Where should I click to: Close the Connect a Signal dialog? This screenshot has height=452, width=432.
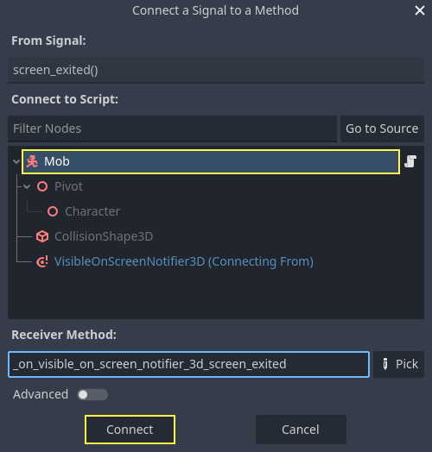click(420, 10)
